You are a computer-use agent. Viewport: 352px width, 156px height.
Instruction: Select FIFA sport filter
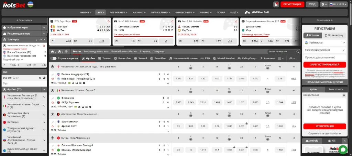tap(205, 58)
